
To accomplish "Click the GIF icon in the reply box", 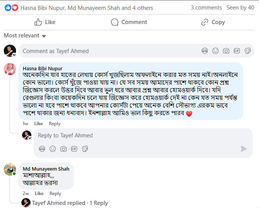I will point(74,149).
